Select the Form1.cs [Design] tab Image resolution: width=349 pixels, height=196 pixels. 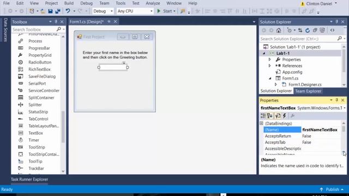87,22
